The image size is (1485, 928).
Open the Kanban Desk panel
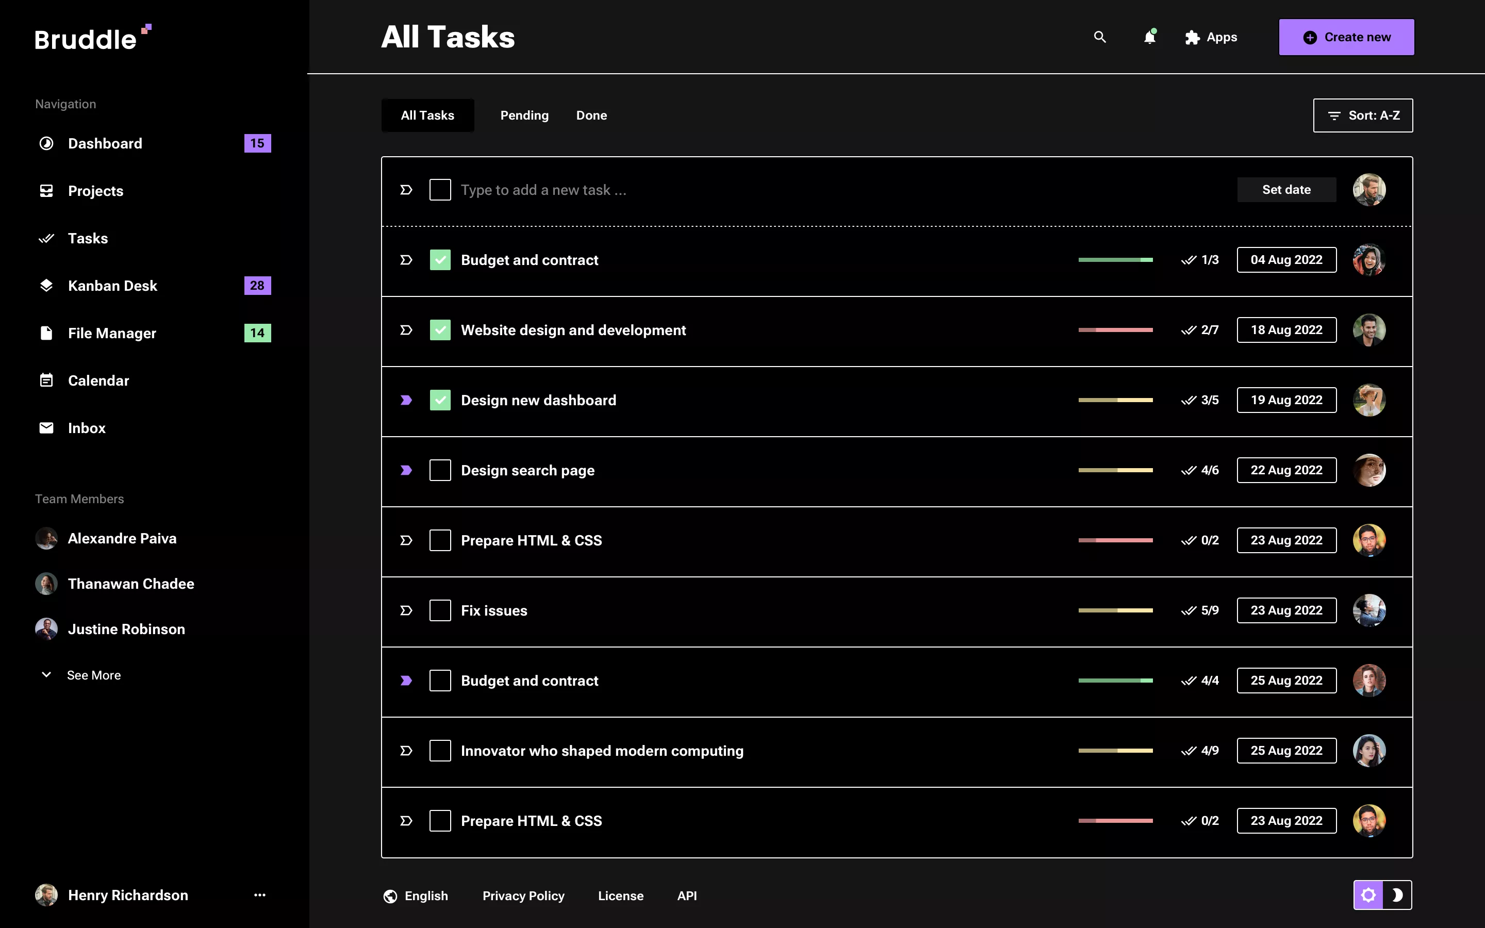pyautogui.click(x=112, y=286)
